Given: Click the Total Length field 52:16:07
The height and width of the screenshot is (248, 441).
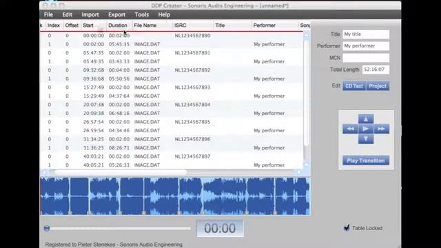Looking at the screenshot, I should click(376, 70).
